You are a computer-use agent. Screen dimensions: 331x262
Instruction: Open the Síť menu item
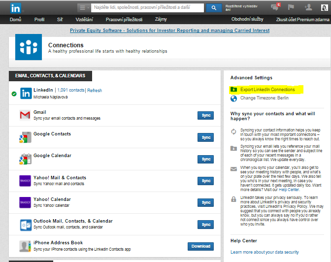point(60,20)
